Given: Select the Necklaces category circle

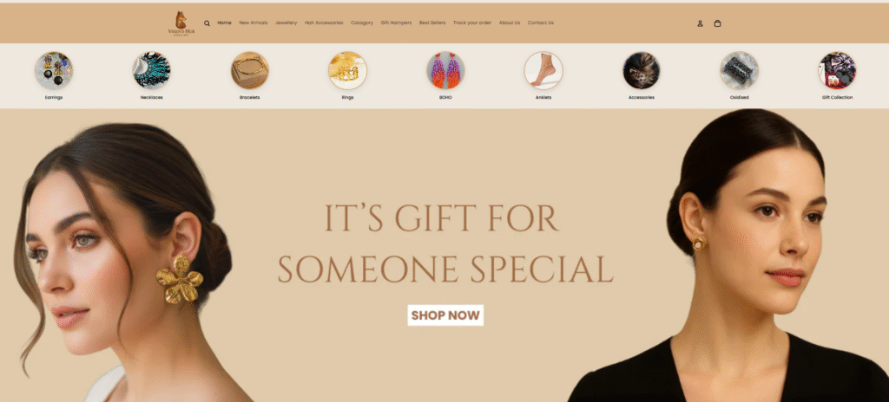Looking at the screenshot, I should coord(151,71).
